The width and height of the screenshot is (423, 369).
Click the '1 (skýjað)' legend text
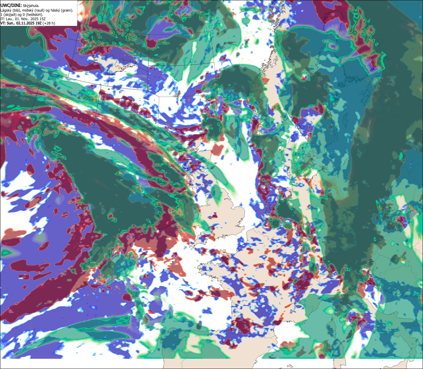coord(8,15)
